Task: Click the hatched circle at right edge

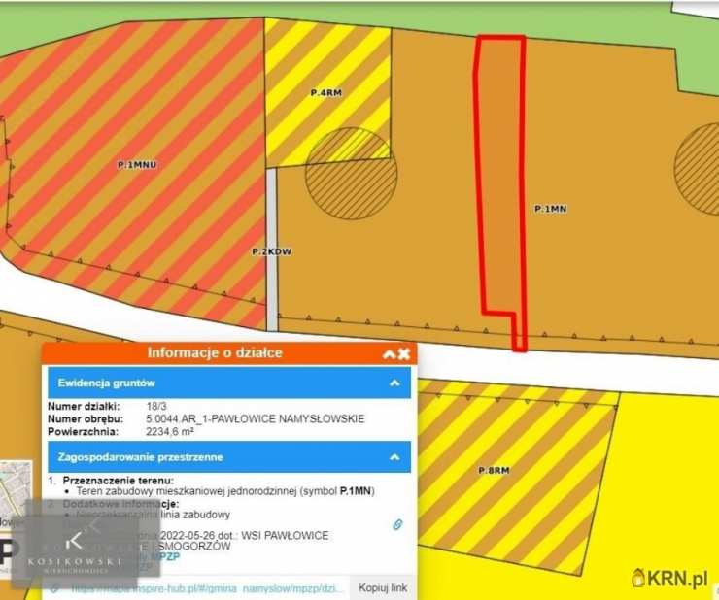Action: point(700,168)
